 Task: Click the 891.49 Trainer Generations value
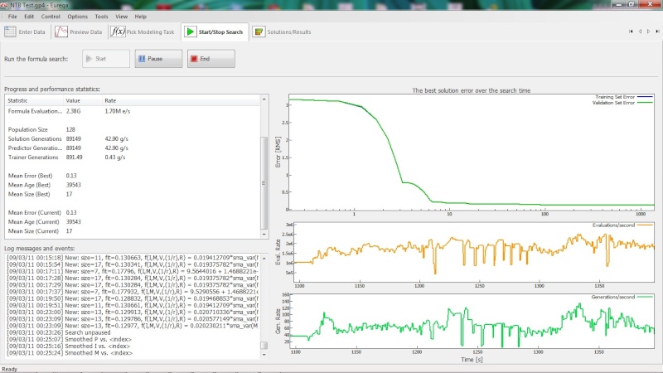tap(74, 157)
